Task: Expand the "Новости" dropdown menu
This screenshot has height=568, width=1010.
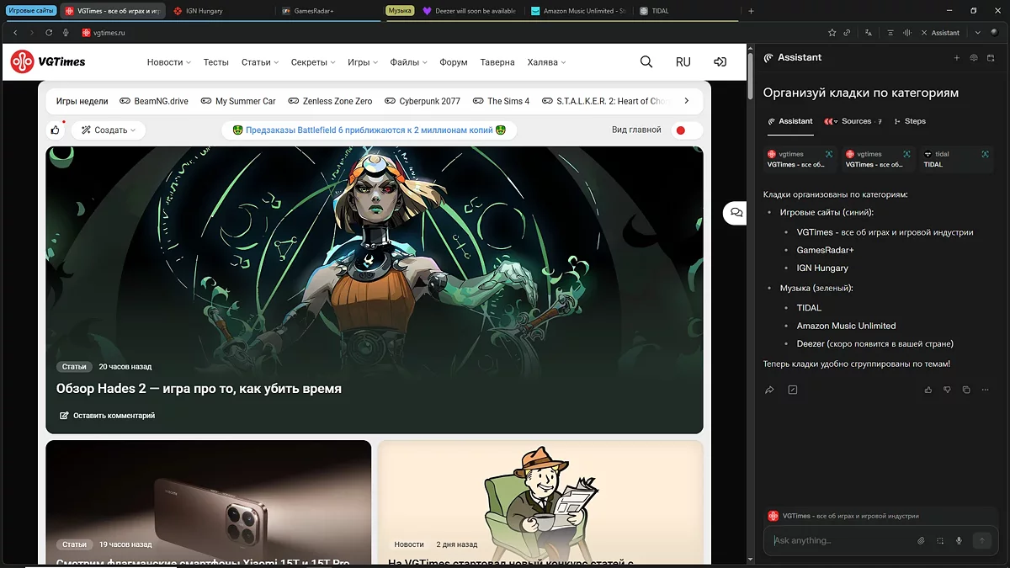Action: tap(168, 62)
